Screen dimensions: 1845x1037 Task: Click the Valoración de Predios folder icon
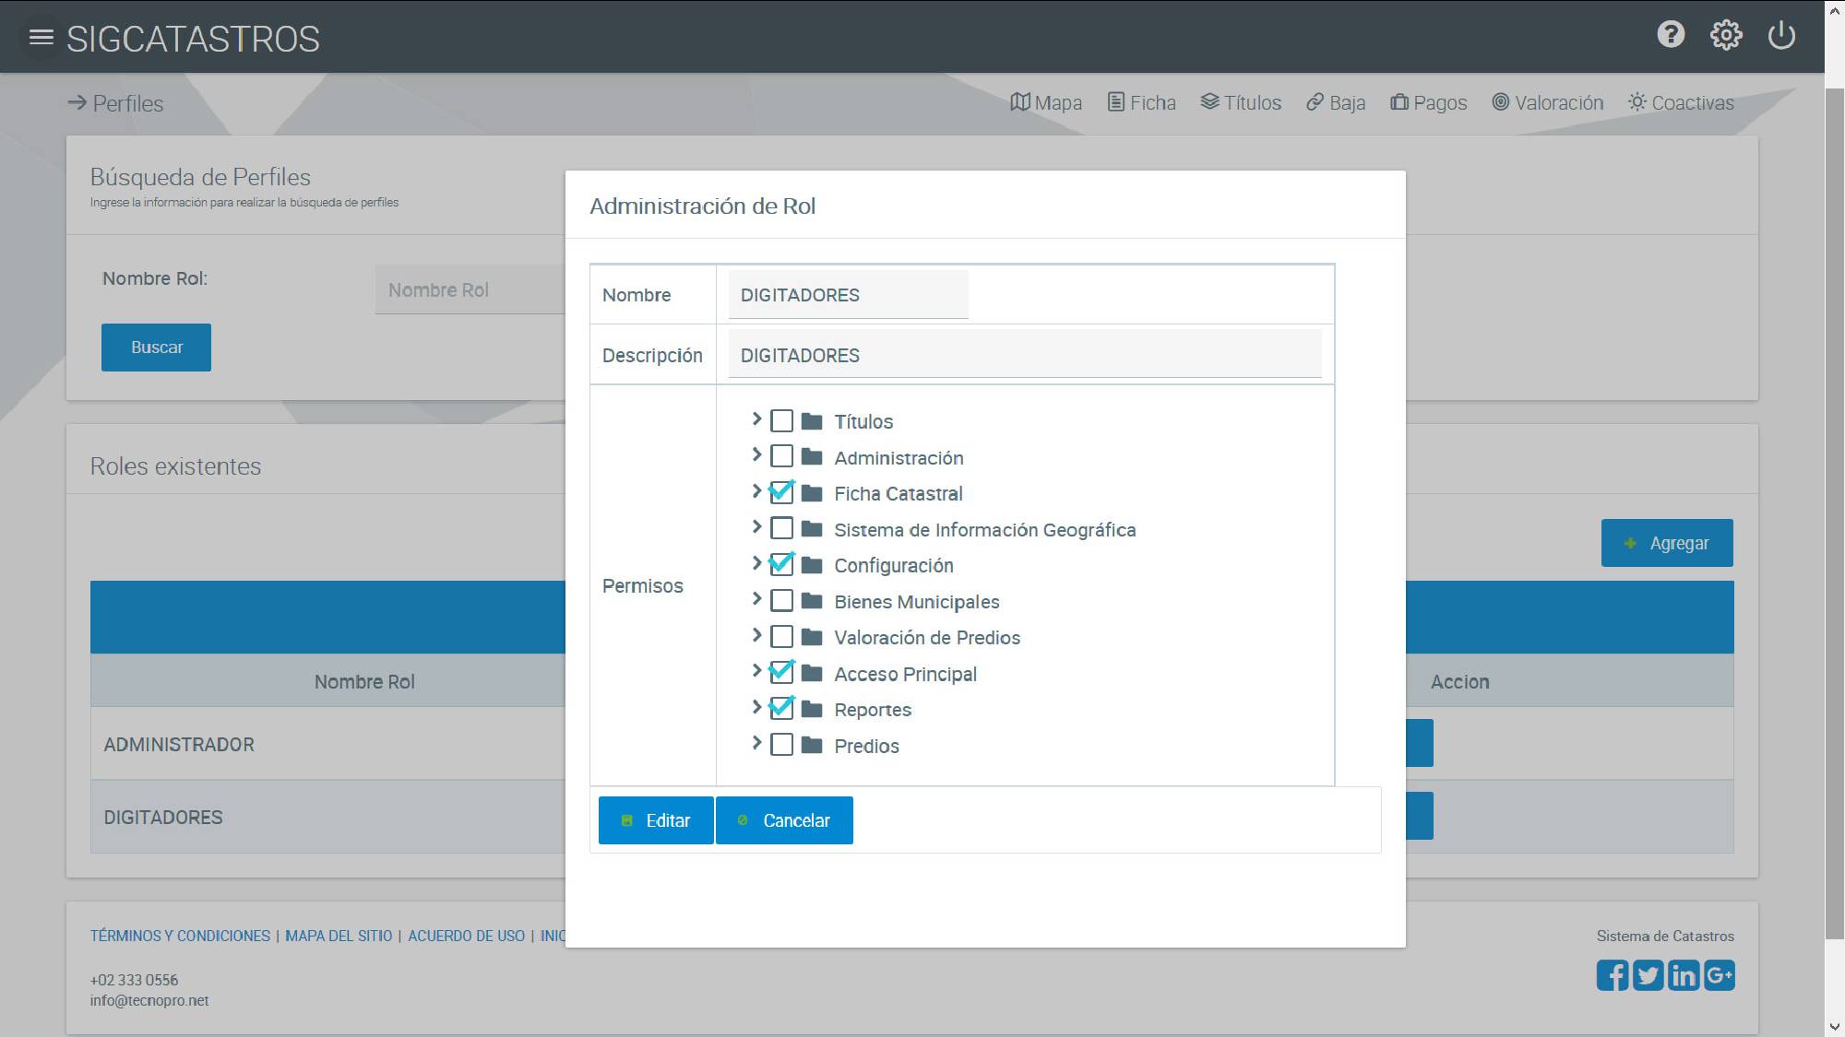pos(812,637)
